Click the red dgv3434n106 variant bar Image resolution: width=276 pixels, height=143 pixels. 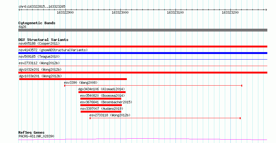(102, 92)
